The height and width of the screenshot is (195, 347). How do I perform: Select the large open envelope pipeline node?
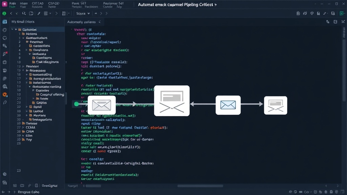point(172,101)
